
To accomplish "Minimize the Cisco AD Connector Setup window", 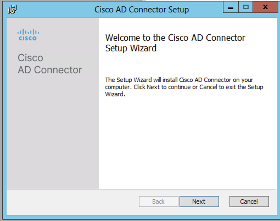I will 231,7.
